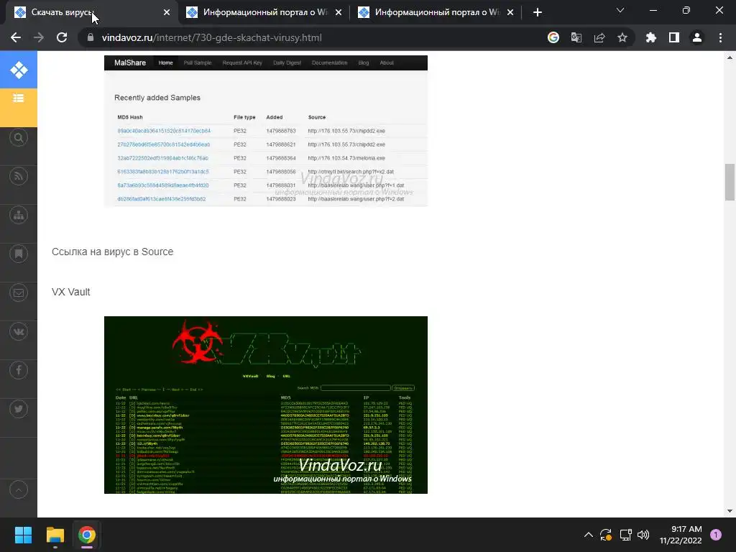The image size is (736, 552).
Task: Close the second Информационный портал tab
Action: [x=339, y=13]
